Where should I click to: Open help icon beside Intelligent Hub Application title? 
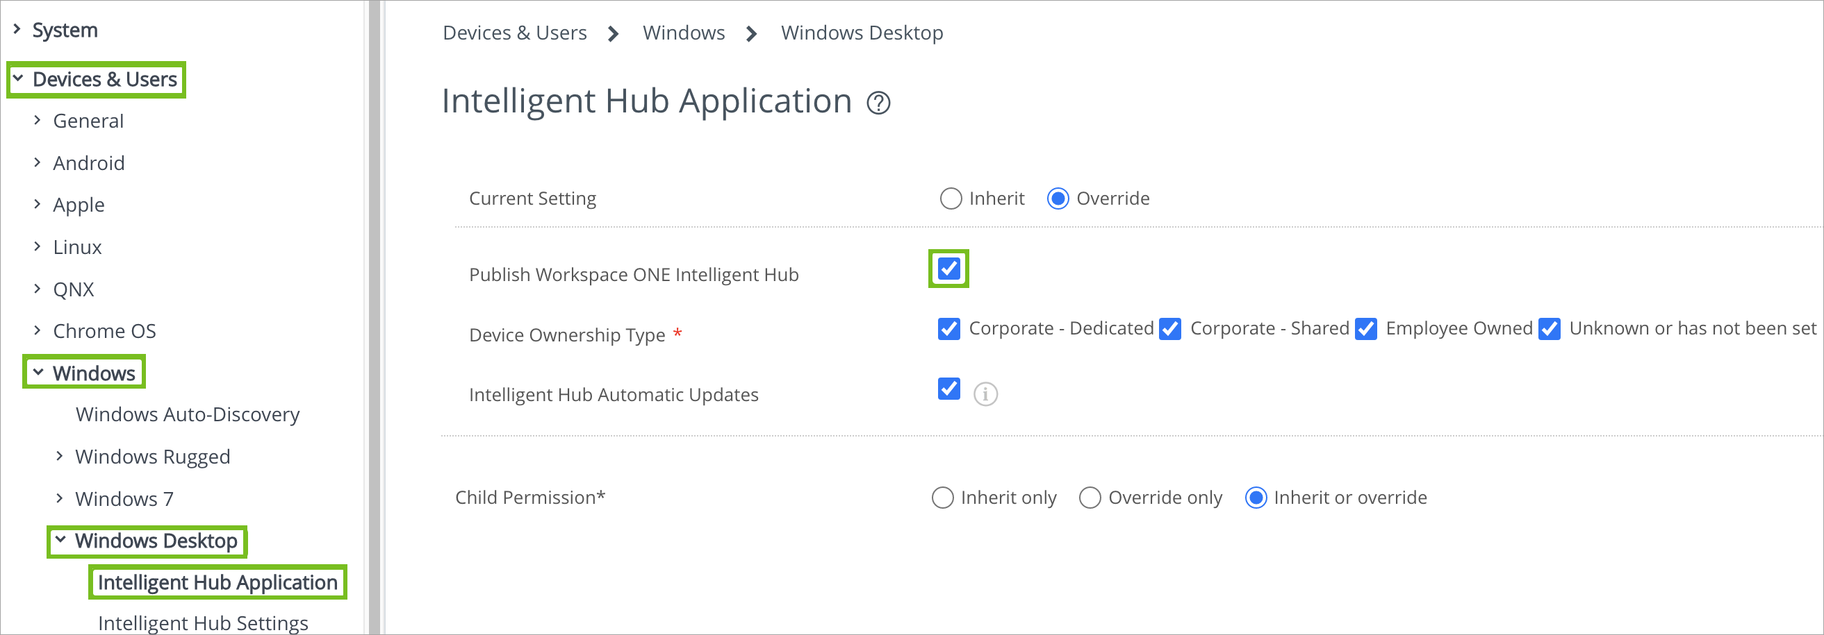point(878,104)
